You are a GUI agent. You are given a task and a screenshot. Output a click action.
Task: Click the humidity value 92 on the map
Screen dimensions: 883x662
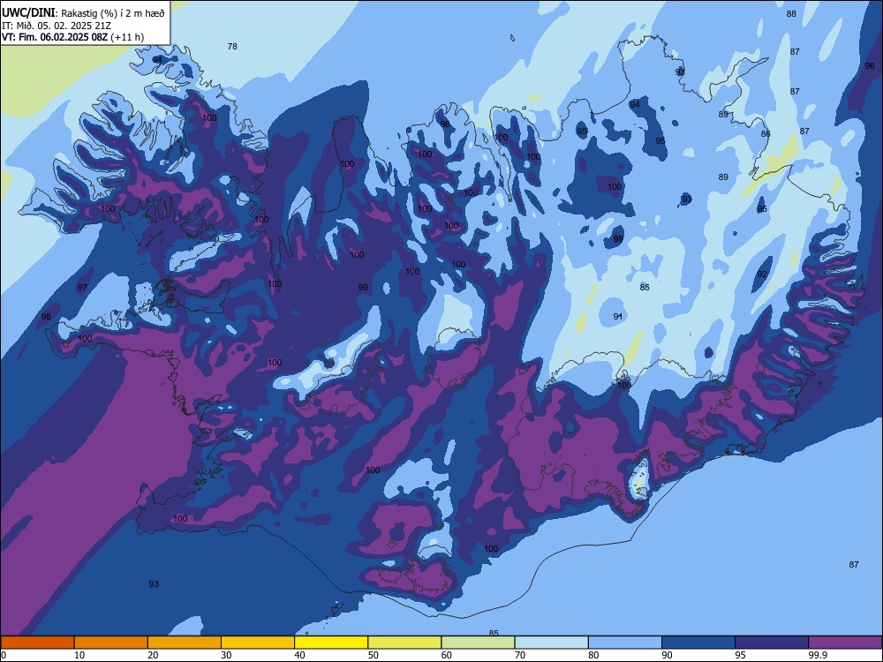pyautogui.click(x=762, y=275)
